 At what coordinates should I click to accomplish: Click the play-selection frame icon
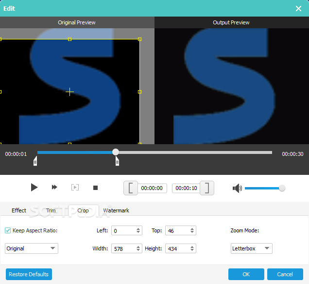tap(75, 188)
